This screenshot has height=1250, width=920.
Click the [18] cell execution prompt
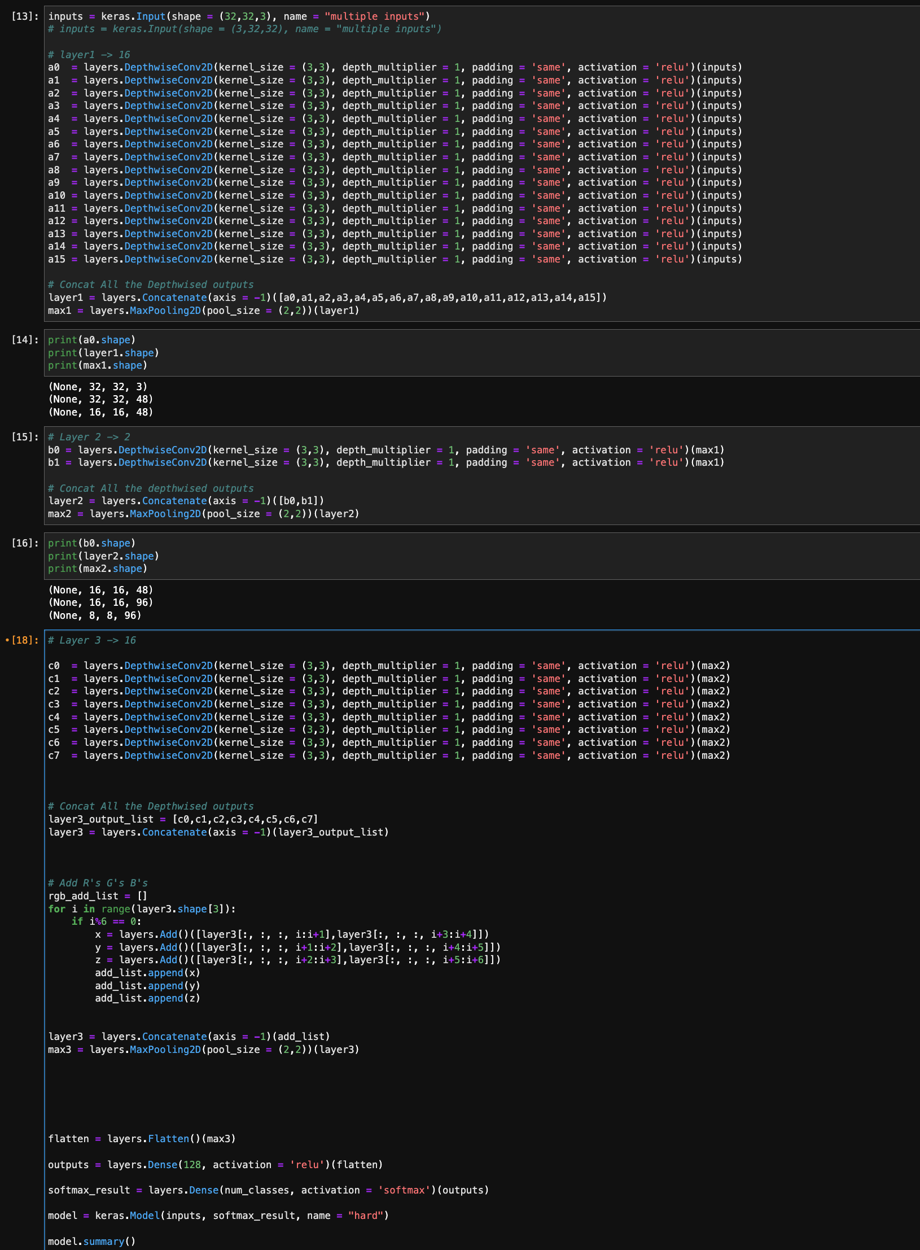pos(25,640)
